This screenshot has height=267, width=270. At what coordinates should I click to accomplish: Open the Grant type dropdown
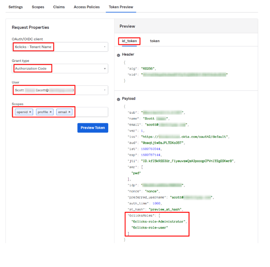pos(60,69)
